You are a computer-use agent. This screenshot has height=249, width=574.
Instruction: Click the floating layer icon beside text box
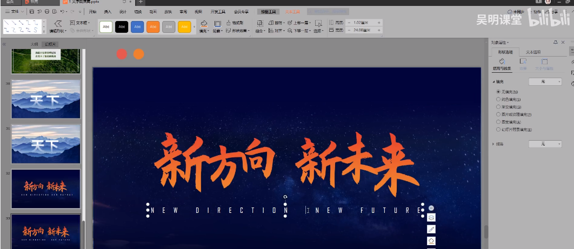(x=431, y=218)
